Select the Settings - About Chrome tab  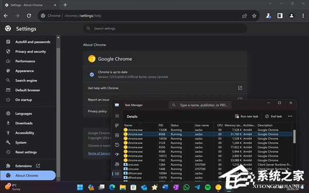click(x=30, y=5)
